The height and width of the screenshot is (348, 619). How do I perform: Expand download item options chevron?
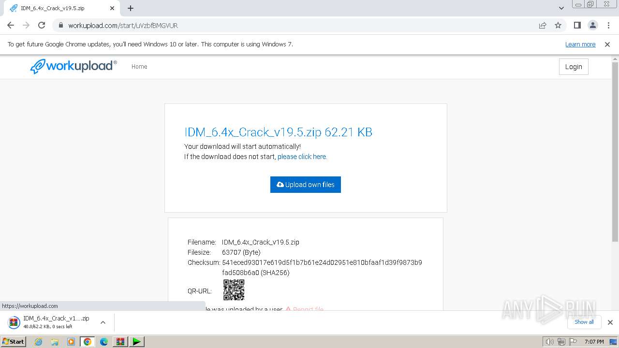[103, 322]
